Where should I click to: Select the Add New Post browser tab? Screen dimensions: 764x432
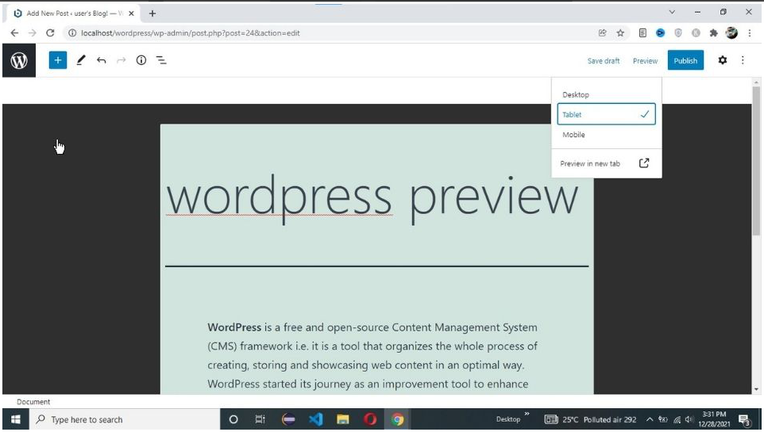(71, 13)
